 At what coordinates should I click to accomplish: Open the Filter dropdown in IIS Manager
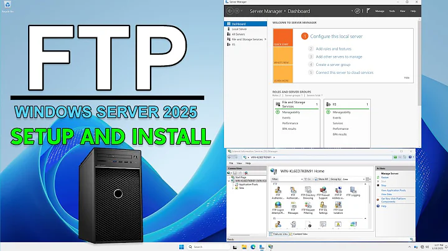(x=302, y=179)
